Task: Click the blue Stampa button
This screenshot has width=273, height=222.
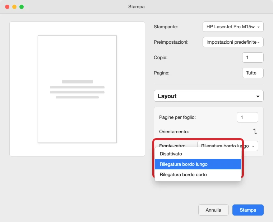Action: point(248,210)
